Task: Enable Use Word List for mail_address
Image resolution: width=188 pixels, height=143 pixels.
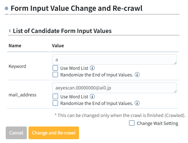Action: tap(55, 96)
